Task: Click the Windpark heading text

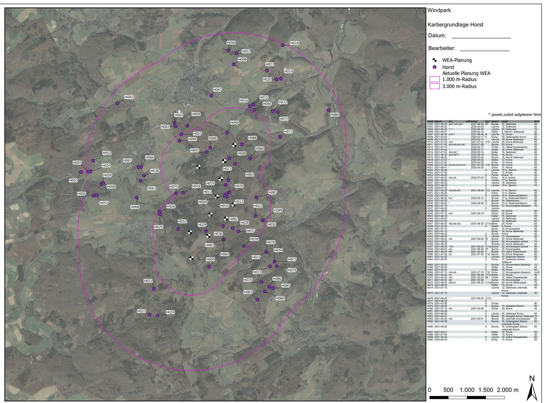Action: (x=439, y=11)
